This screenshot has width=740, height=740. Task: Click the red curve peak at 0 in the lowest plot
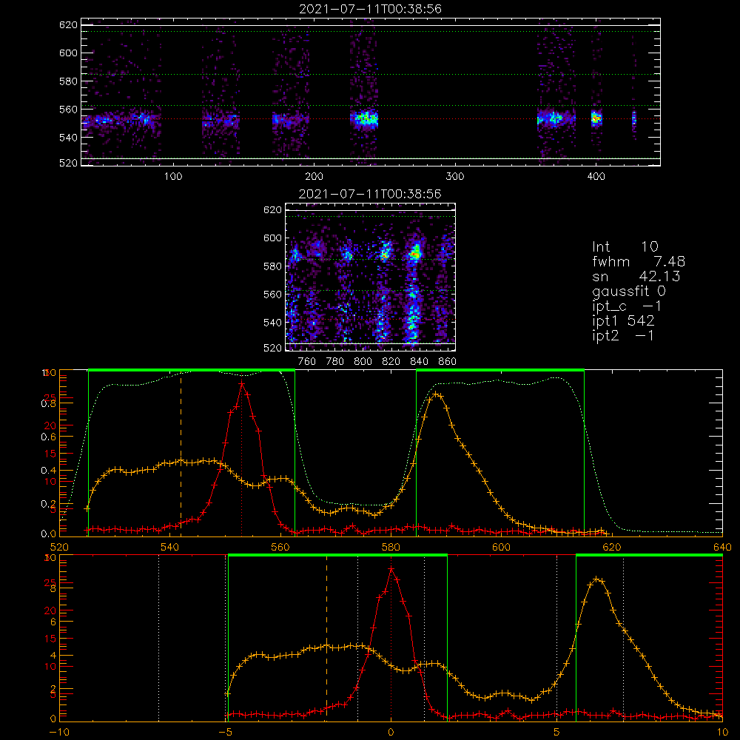(391, 569)
